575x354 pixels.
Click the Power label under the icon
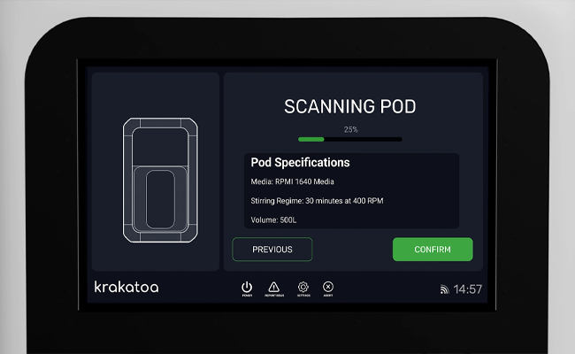(247, 296)
